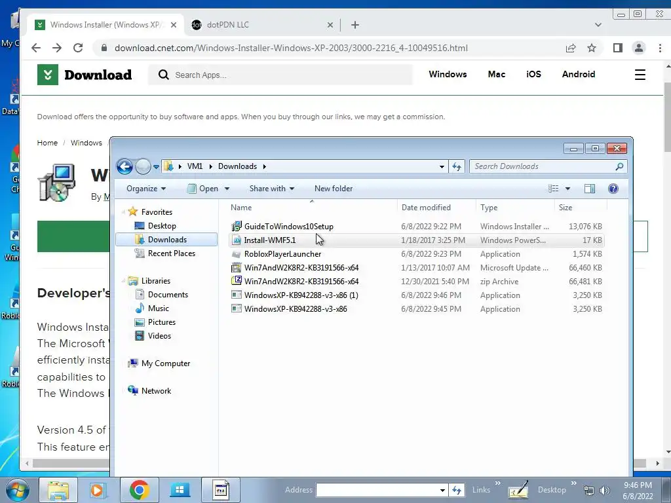Go back in Explorer Downloads window

click(125, 166)
